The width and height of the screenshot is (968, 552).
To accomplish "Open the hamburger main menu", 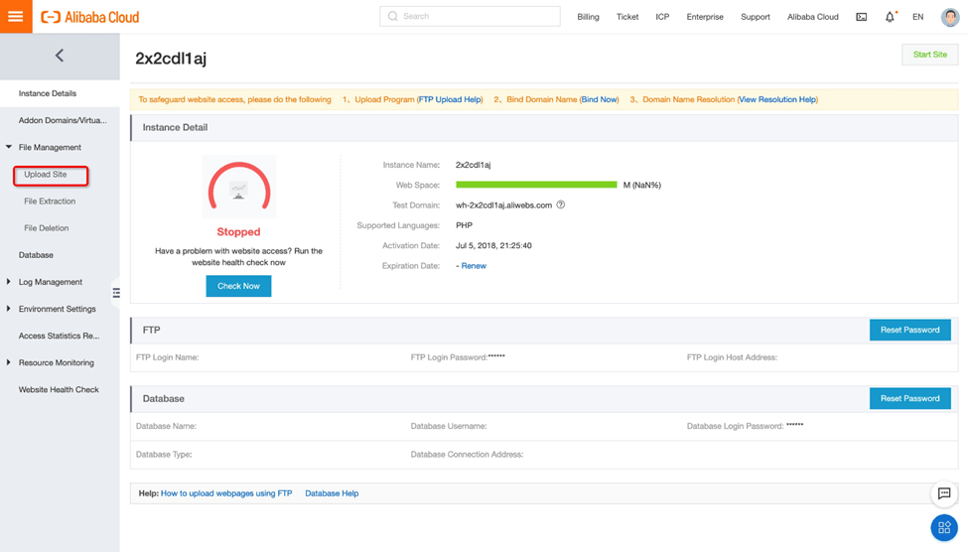I will (x=16, y=17).
